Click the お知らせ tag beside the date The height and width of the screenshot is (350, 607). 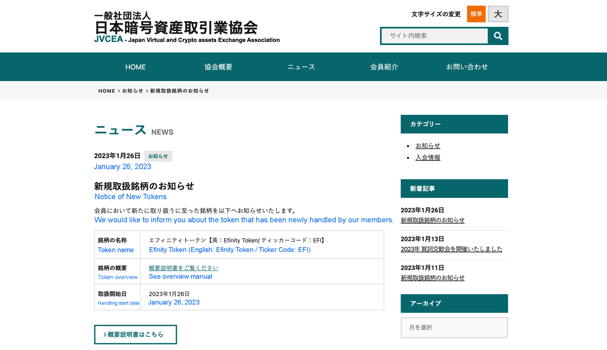point(158,156)
